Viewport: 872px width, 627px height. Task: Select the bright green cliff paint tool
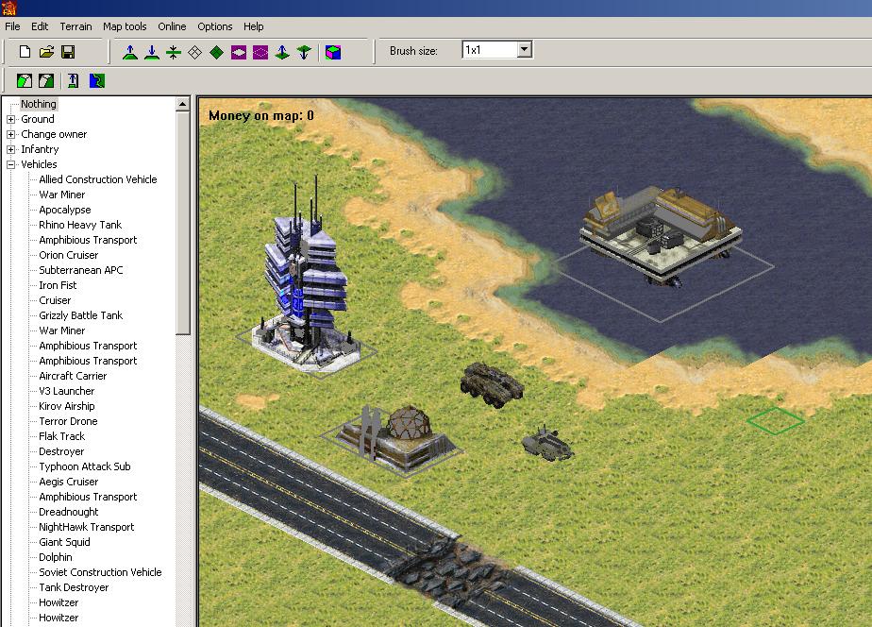pos(25,80)
